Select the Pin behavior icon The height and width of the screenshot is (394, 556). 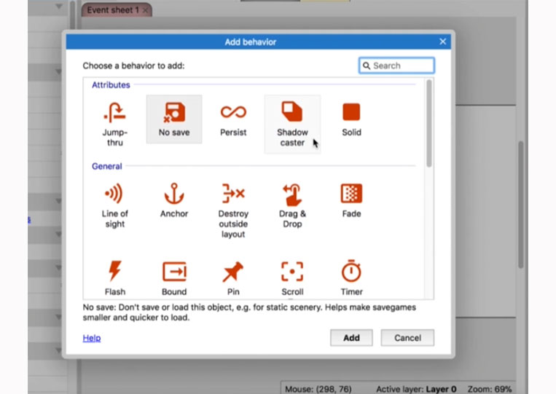[x=233, y=272]
